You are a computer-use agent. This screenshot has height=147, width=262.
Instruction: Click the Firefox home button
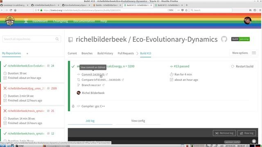pos(15,10)
